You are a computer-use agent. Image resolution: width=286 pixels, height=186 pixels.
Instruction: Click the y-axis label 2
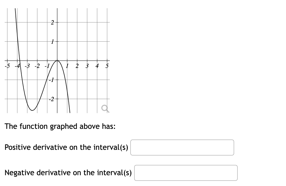pyautogui.click(x=52, y=23)
